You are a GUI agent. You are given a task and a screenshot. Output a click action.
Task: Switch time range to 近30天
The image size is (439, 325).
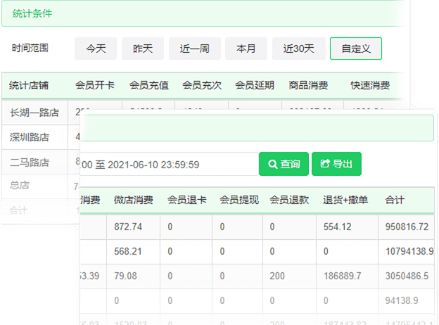click(x=298, y=49)
